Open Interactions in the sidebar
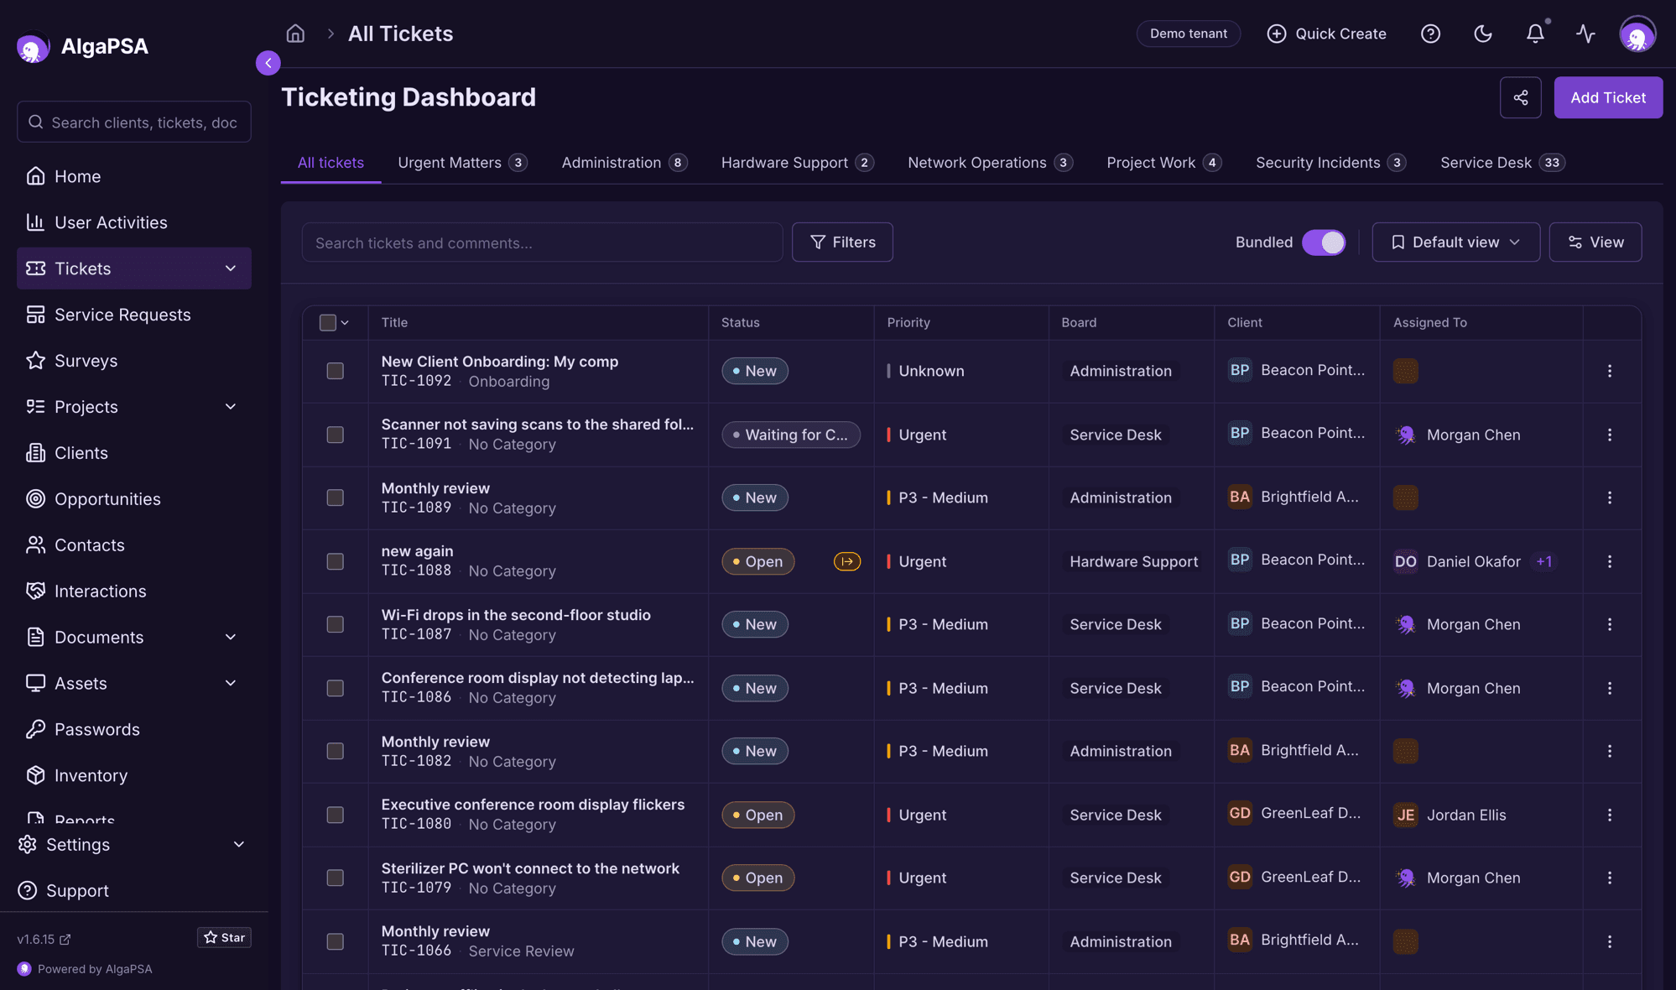 coord(134,591)
